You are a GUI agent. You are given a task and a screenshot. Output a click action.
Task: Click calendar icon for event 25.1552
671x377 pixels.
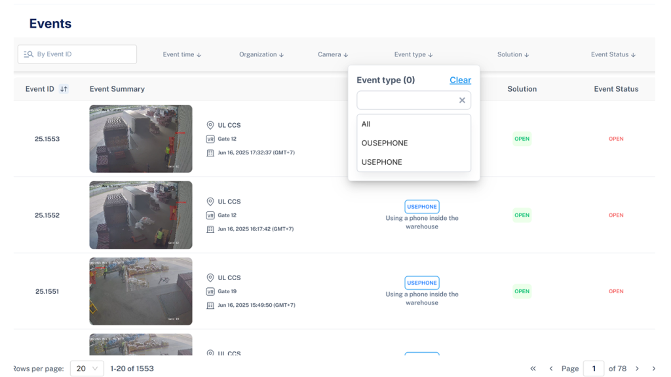click(210, 229)
